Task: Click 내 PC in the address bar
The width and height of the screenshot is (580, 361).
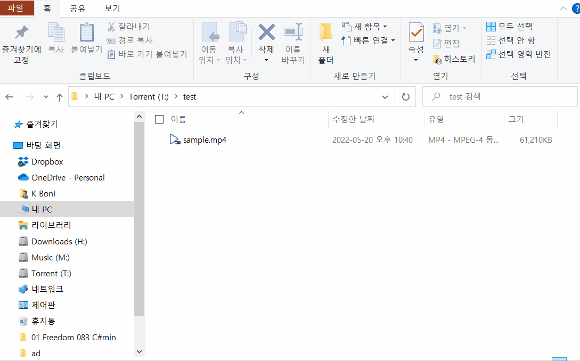Action: click(104, 97)
